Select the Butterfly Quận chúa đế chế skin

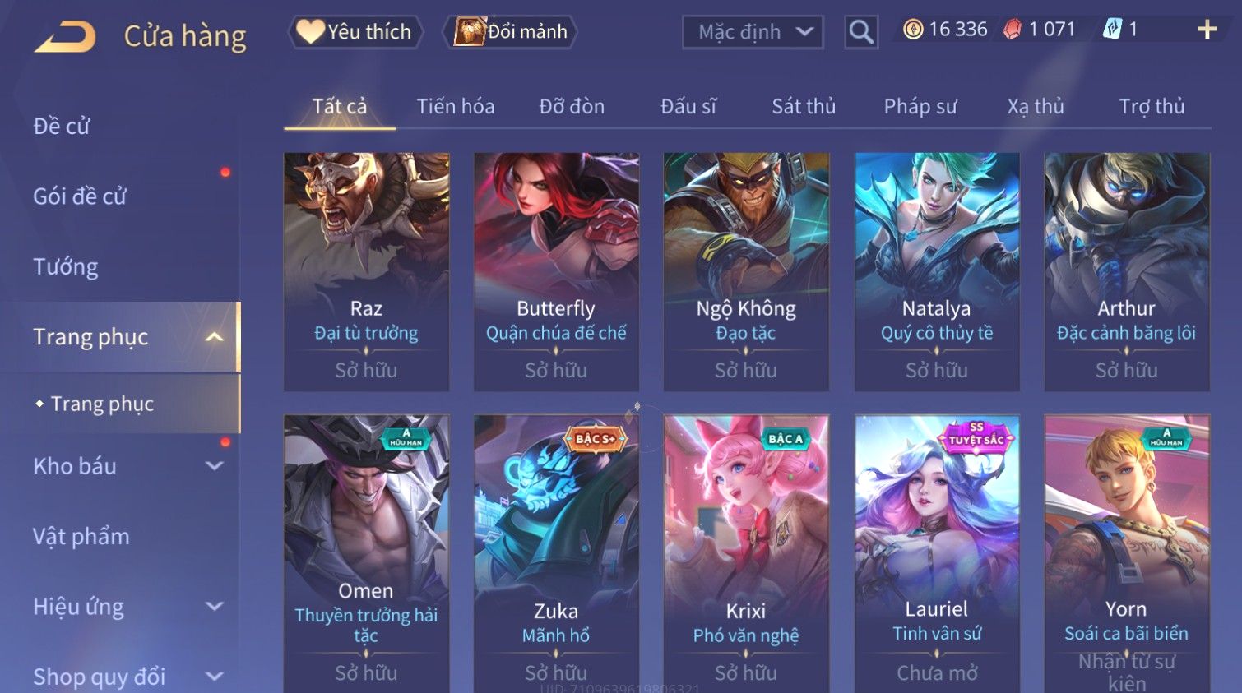click(x=556, y=271)
